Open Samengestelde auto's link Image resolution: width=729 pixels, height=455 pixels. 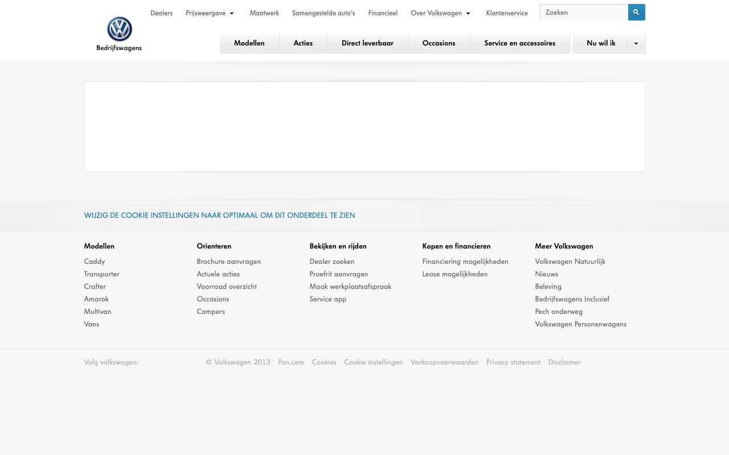coord(323,13)
